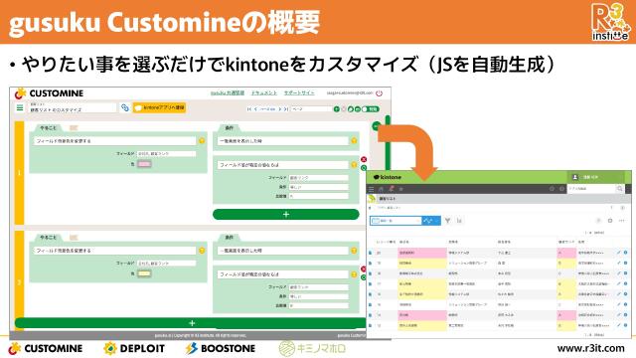Image resolution: width=636 pixels, height=358 pixels.
Task: Open the gusuku management link in header
Action: click(228, 92)
